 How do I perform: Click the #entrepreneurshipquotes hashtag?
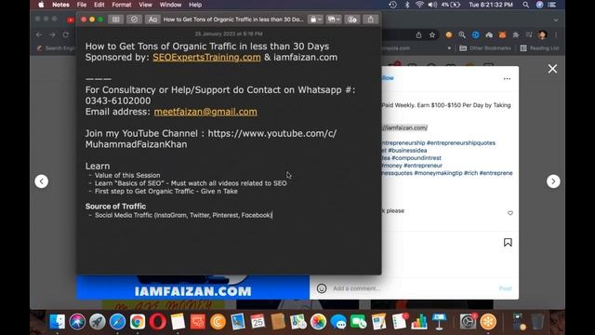pyautogui.click(x=461, y=142)
